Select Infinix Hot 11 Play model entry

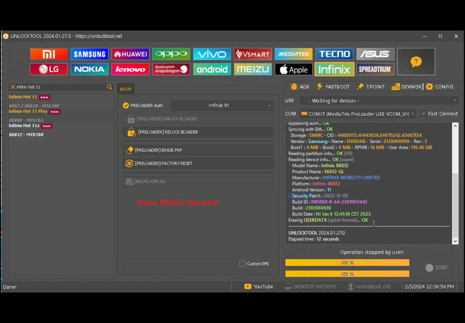click(x=61, y=115)
